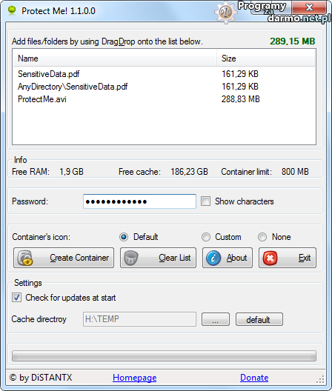This screenshot has width=332, height=391.
Task: Select AnyDirectory\SensitiveData.pdf entry
Action: coord(73,87)
